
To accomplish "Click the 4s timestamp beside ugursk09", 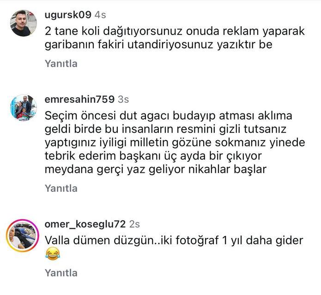I will [x=100, y=15].
